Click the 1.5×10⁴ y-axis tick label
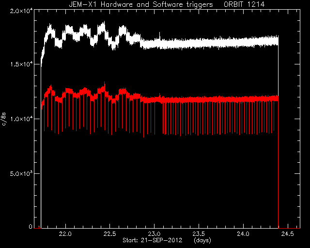310x248 pixels. coord(21,64)
